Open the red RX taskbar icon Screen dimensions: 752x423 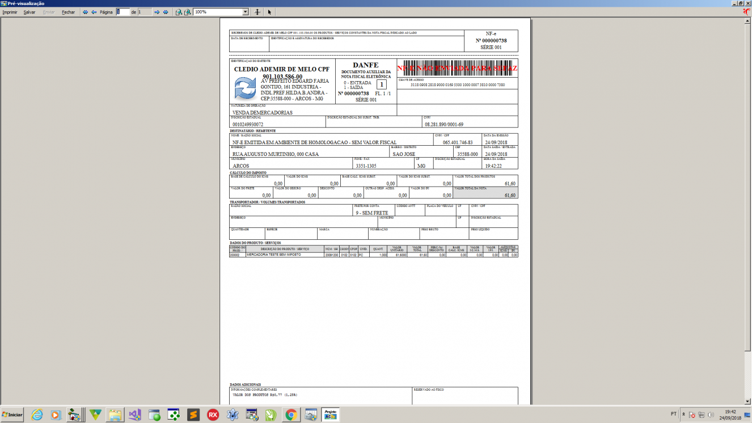pyautogui.click(x=213, y=414)
